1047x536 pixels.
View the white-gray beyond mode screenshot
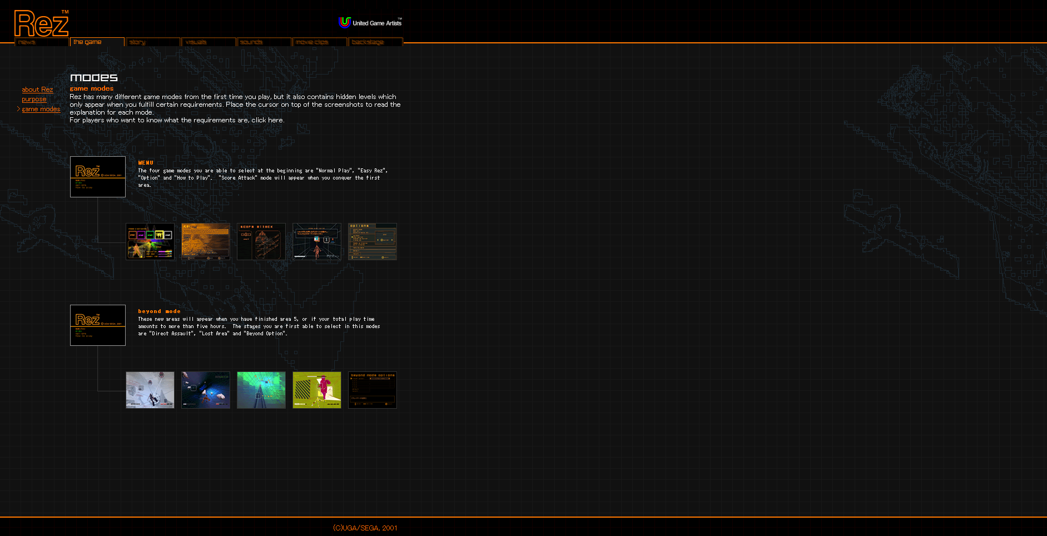pyautogui.click(x=150, y=390)
